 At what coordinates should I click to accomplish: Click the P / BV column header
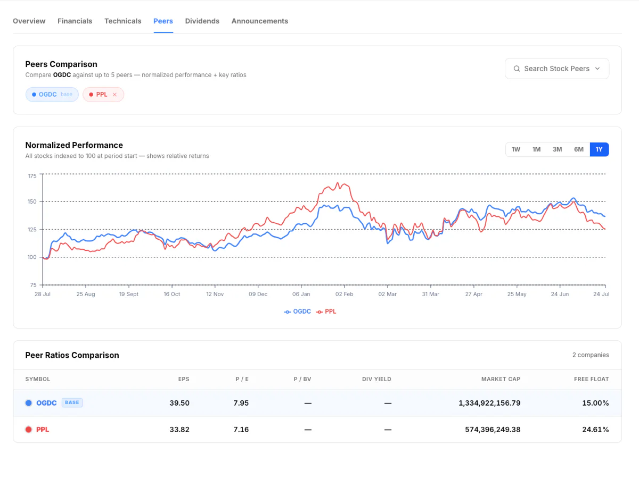click(302, 379)
